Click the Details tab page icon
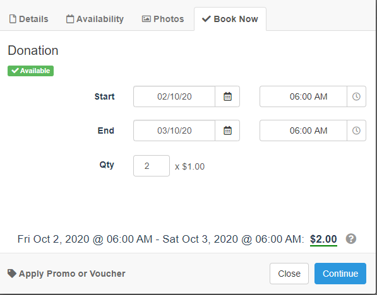 point(13,19)
